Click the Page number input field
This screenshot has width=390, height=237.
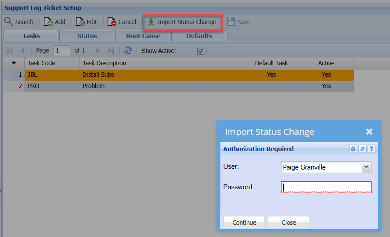click(x=61, y=51)
